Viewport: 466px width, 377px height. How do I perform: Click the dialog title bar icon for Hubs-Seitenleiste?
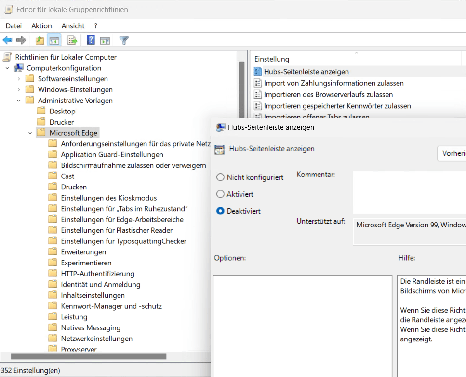coord(220,127)
